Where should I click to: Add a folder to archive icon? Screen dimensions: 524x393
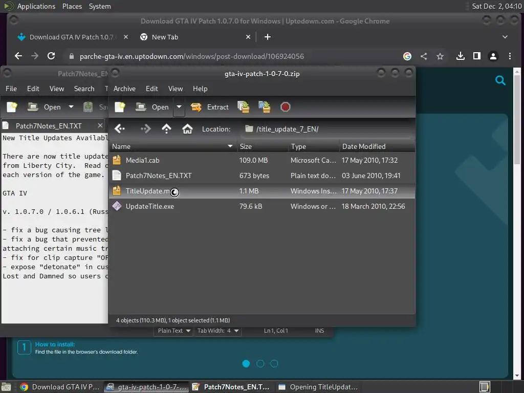265,107
